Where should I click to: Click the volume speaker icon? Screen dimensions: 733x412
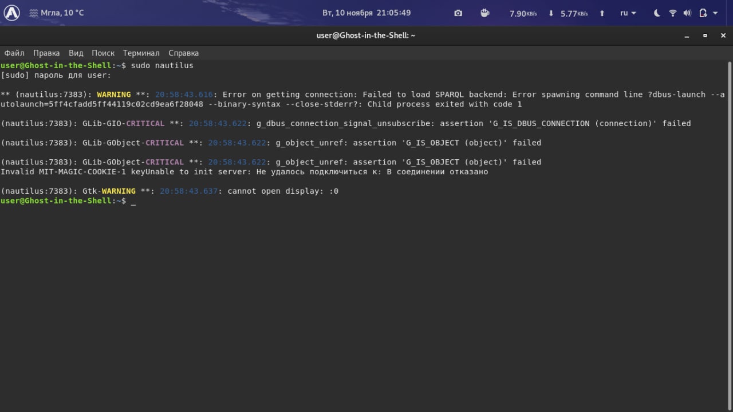pyautogui.click(x=687, y=13)
